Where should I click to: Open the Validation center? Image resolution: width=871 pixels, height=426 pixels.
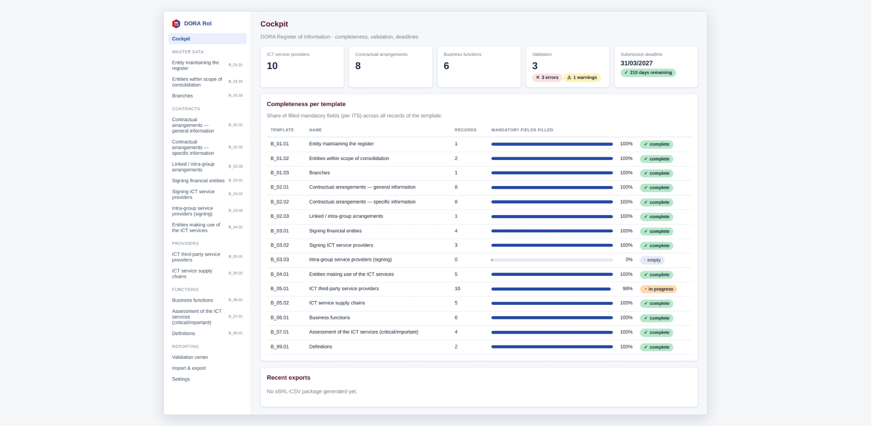pos(207,357)
